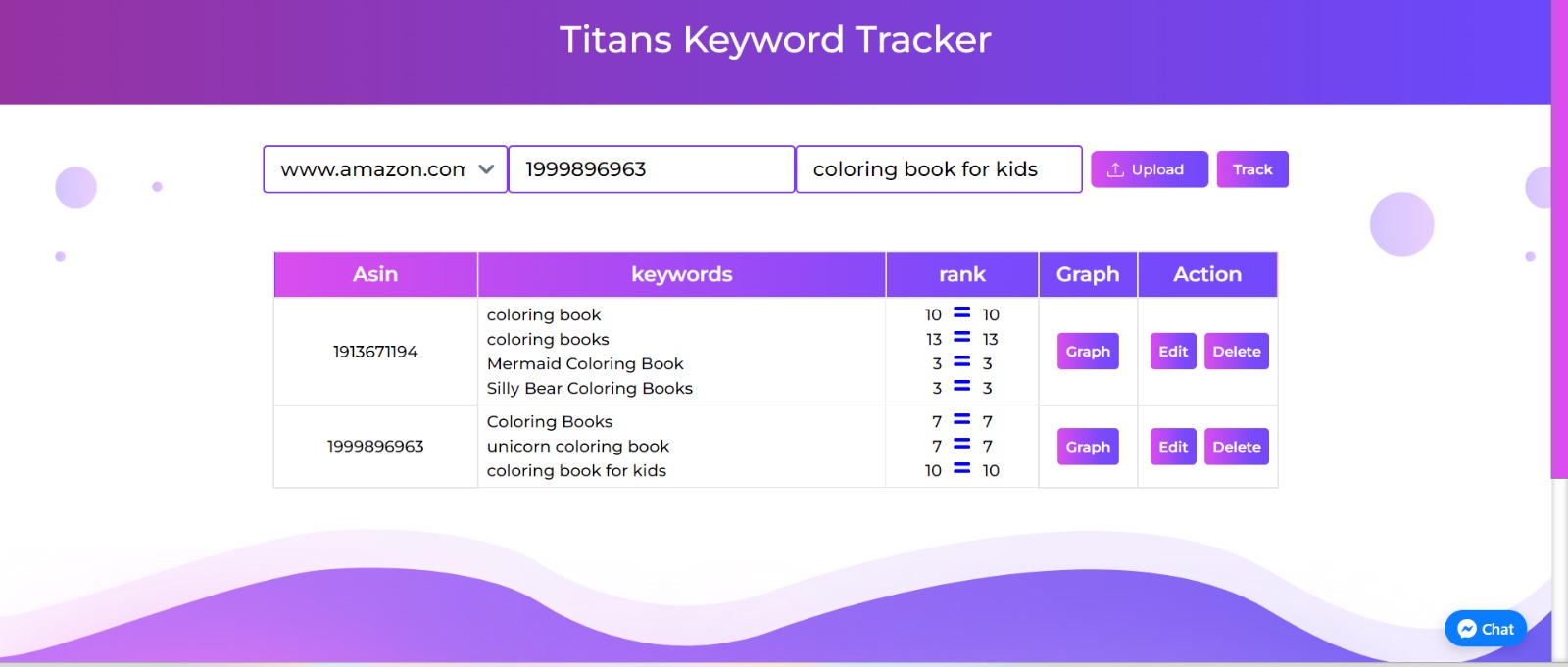Click the rank column header
This screenshot has width=1568, height=667.
coord(961,274)
